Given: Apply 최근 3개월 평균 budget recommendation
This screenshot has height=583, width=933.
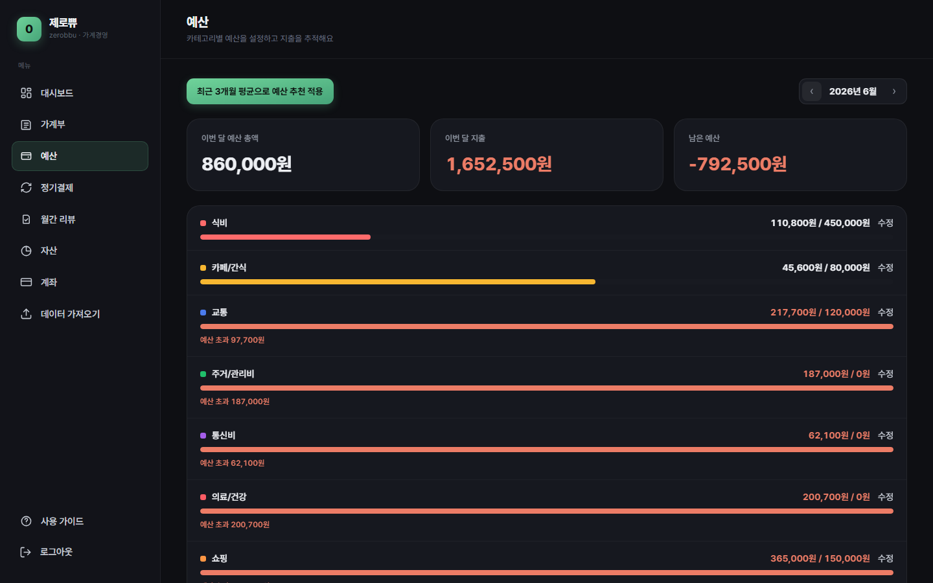Looking at the screenshot, I should coord(260,91).
